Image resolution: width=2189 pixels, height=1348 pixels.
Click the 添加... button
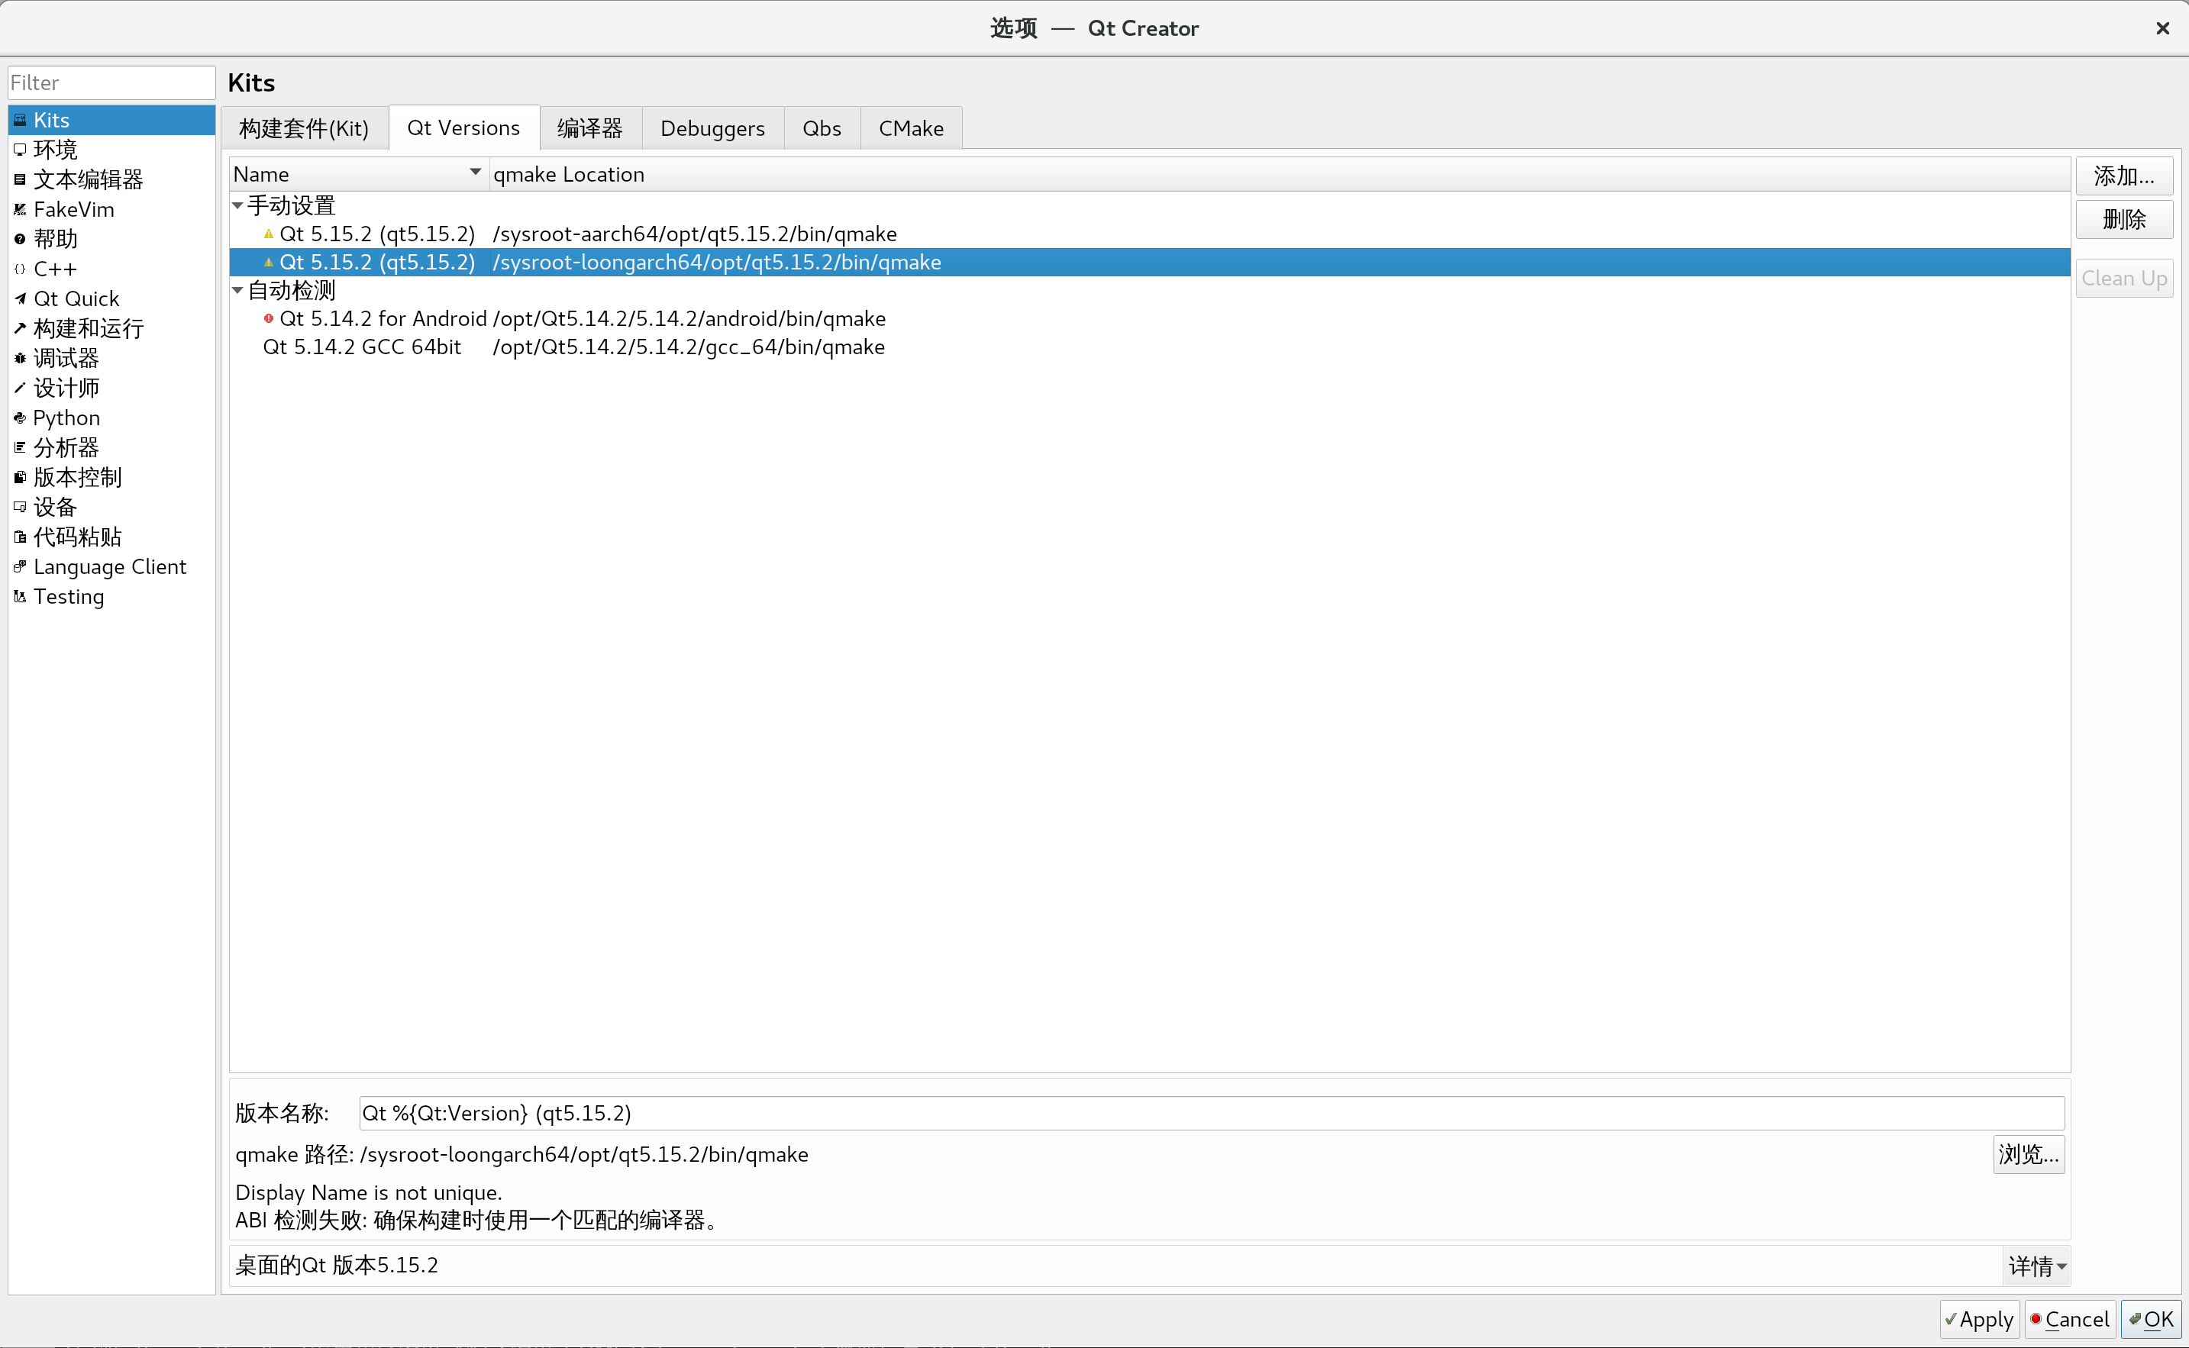point(2123,175)
